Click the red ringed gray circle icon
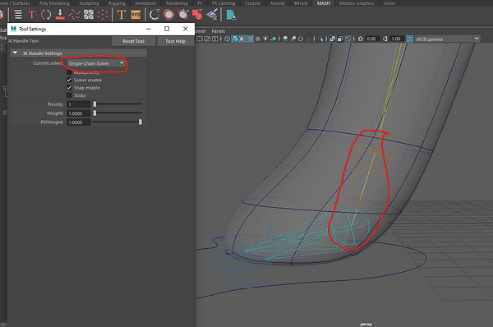493x327 pixels. (x=168, y=15)
